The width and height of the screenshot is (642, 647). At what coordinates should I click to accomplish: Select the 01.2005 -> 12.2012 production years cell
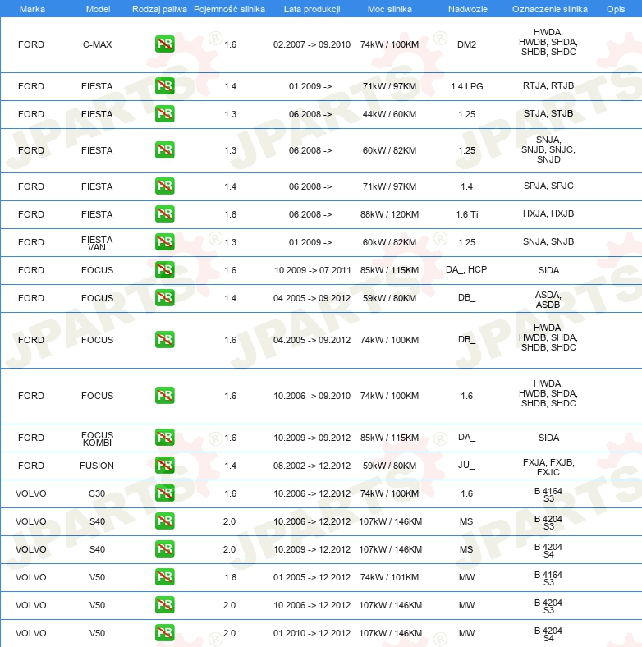tap(312, 577)
